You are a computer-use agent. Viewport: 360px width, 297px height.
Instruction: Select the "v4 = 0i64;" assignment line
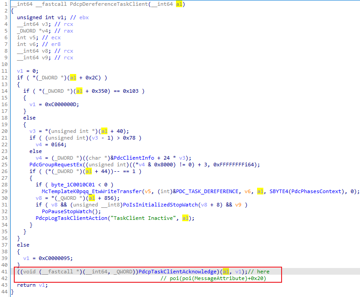tap(51, 144)
